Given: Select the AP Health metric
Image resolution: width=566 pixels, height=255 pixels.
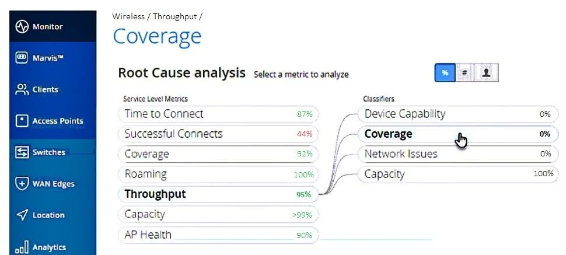Looking at the screenshot, I should click(218, 235).
